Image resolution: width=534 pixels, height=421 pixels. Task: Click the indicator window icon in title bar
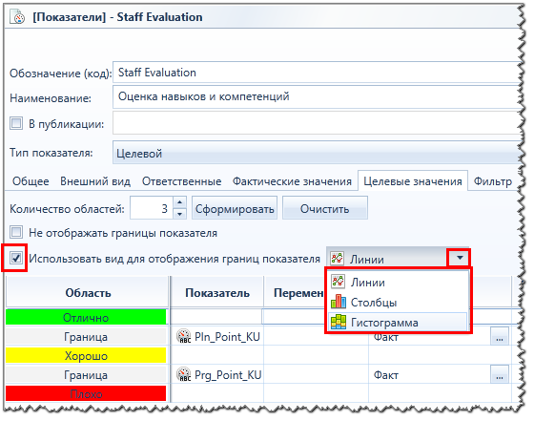pos(17,17)
